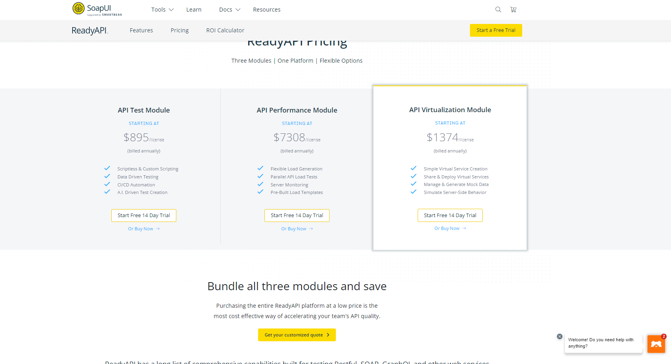Viewport: 671px width, 364px height.
Task: Start free 14 day trial for API Virtualization Module
Action: pos(450,215)
